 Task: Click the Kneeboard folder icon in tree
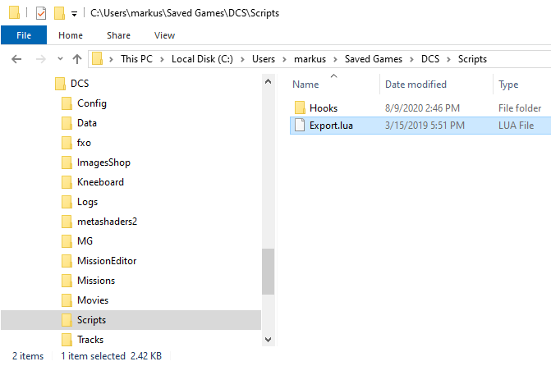[x=67, y=182]
